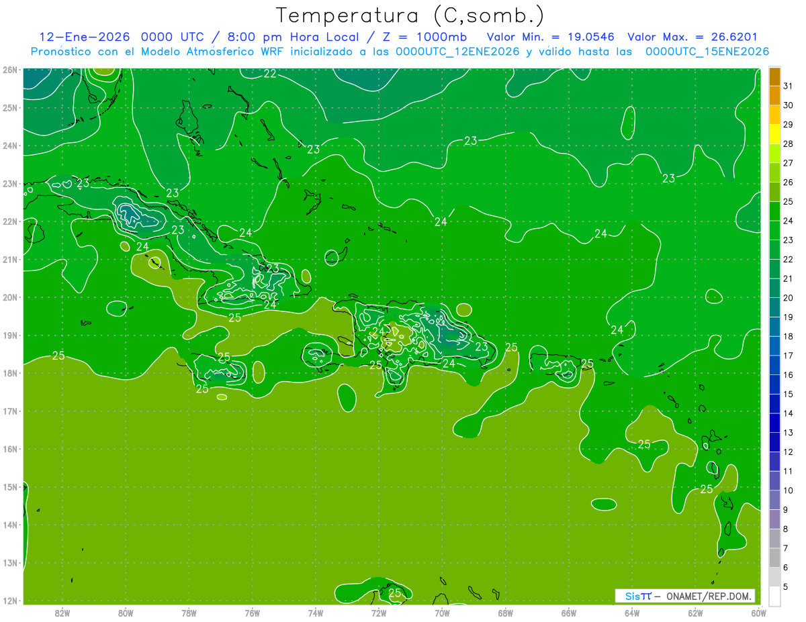806x622 pixels.
Task: Click the teal swatch between 19 and 20
Action: point(774,307)
